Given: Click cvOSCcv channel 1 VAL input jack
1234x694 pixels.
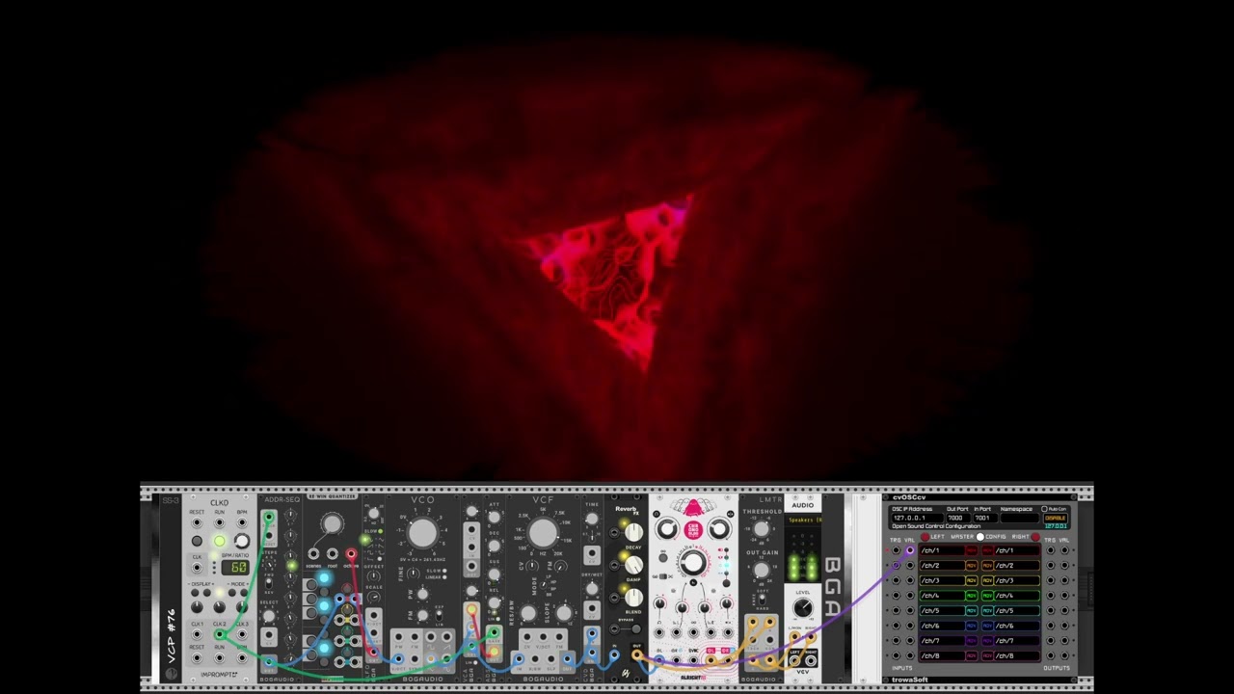Looking at the screenshot, I should tap(910, 550).
